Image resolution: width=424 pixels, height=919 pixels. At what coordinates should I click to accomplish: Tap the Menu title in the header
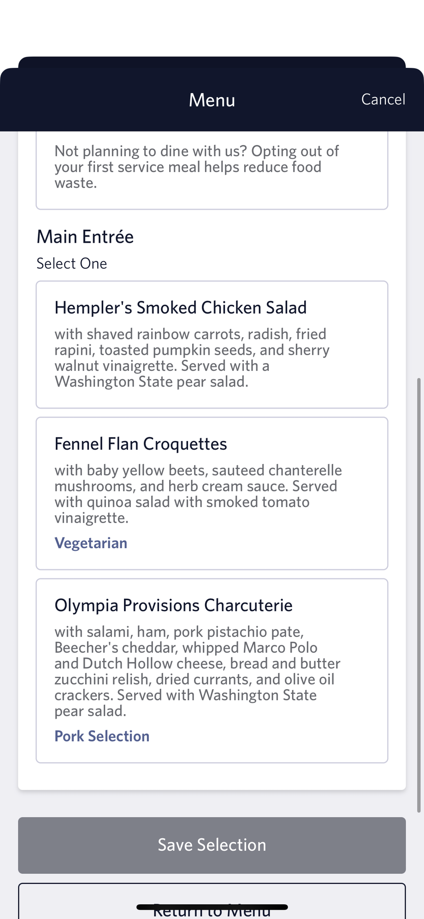pyautogui.click(x=212, y=100)
